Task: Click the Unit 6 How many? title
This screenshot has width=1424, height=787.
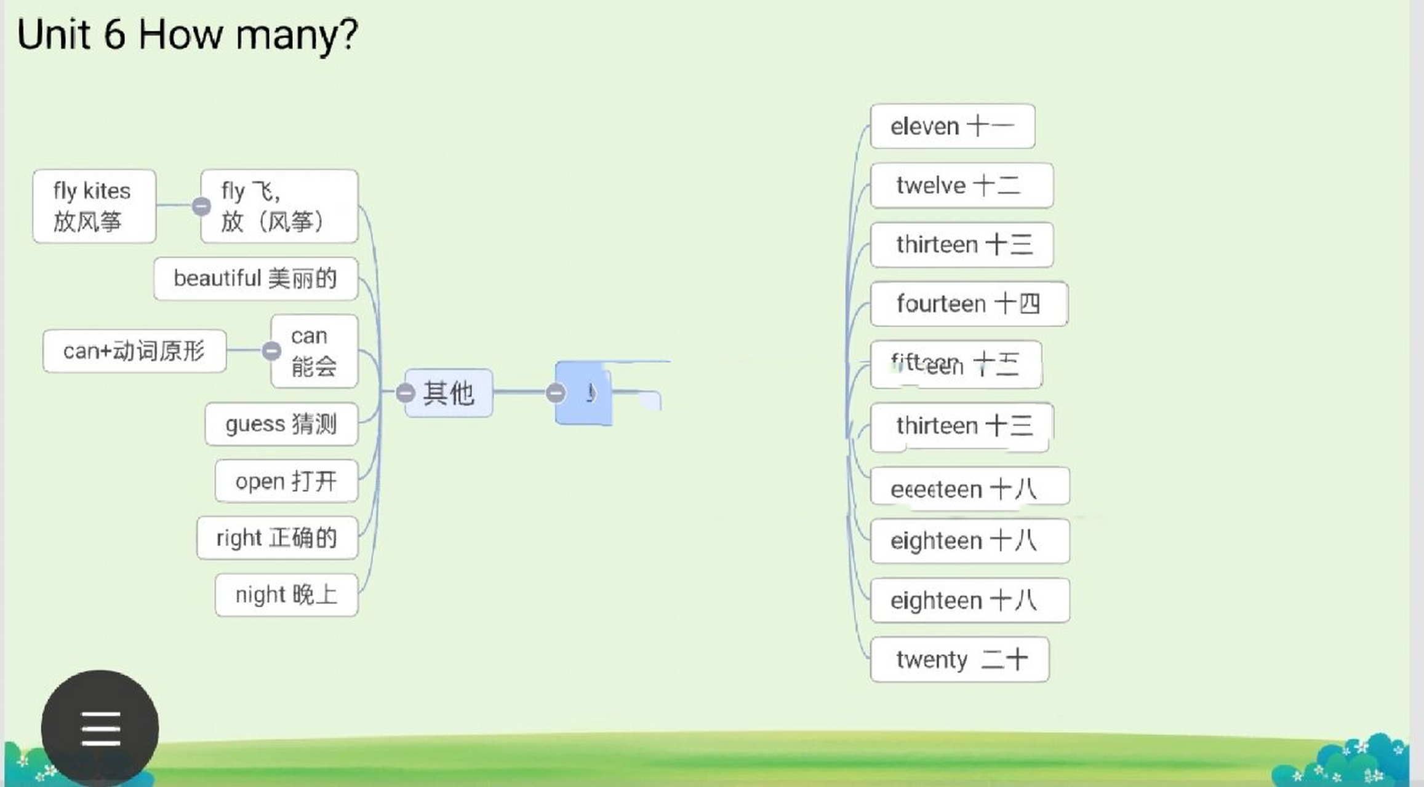Action: (187, 34)
